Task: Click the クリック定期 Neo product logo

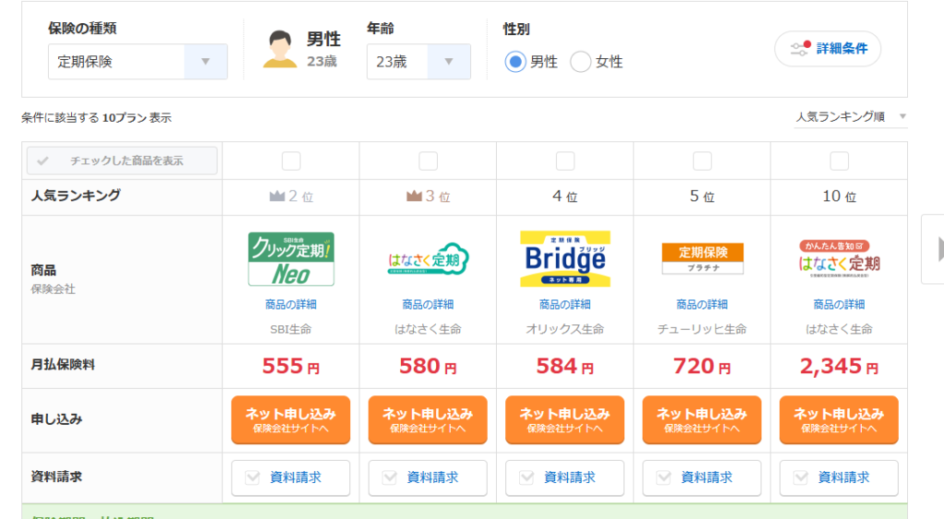Action: (290, 259)
